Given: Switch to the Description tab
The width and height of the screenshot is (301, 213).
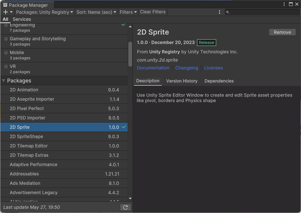Looking at the screenshot, I should [148, 81].
